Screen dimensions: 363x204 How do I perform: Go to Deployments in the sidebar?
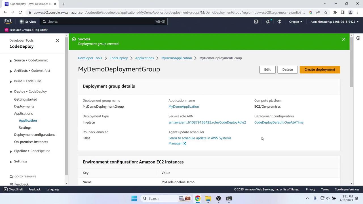pos(24,107)
